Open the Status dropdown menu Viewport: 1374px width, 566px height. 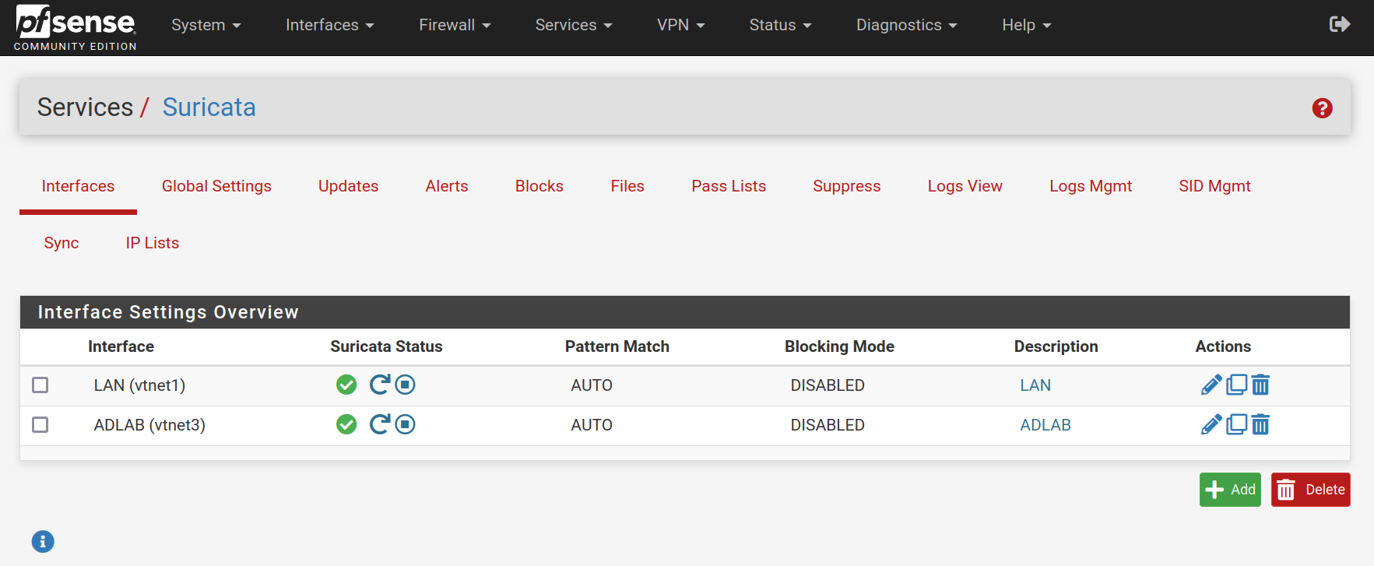781,25
